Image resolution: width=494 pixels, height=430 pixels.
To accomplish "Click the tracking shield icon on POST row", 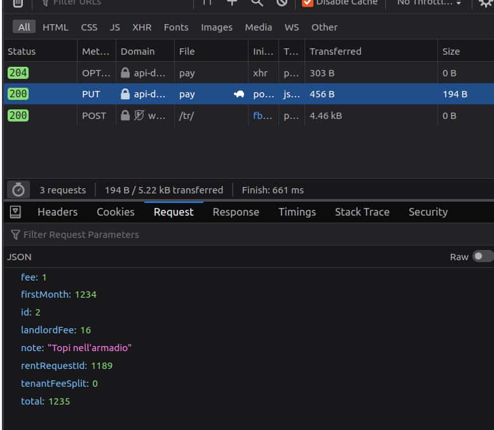I will tap(139, 116).
